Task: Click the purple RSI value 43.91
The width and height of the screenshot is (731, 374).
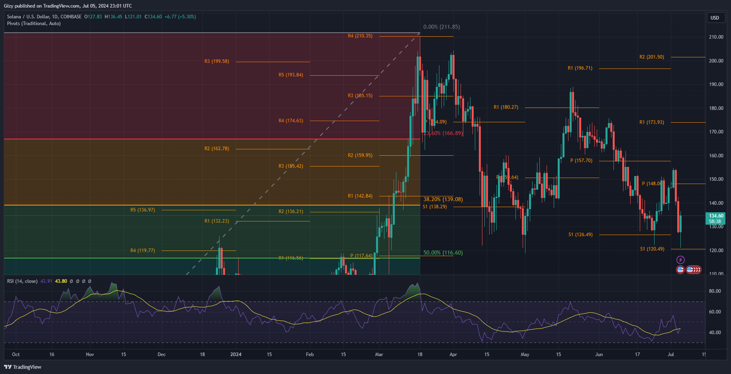Action: [46, 281]
